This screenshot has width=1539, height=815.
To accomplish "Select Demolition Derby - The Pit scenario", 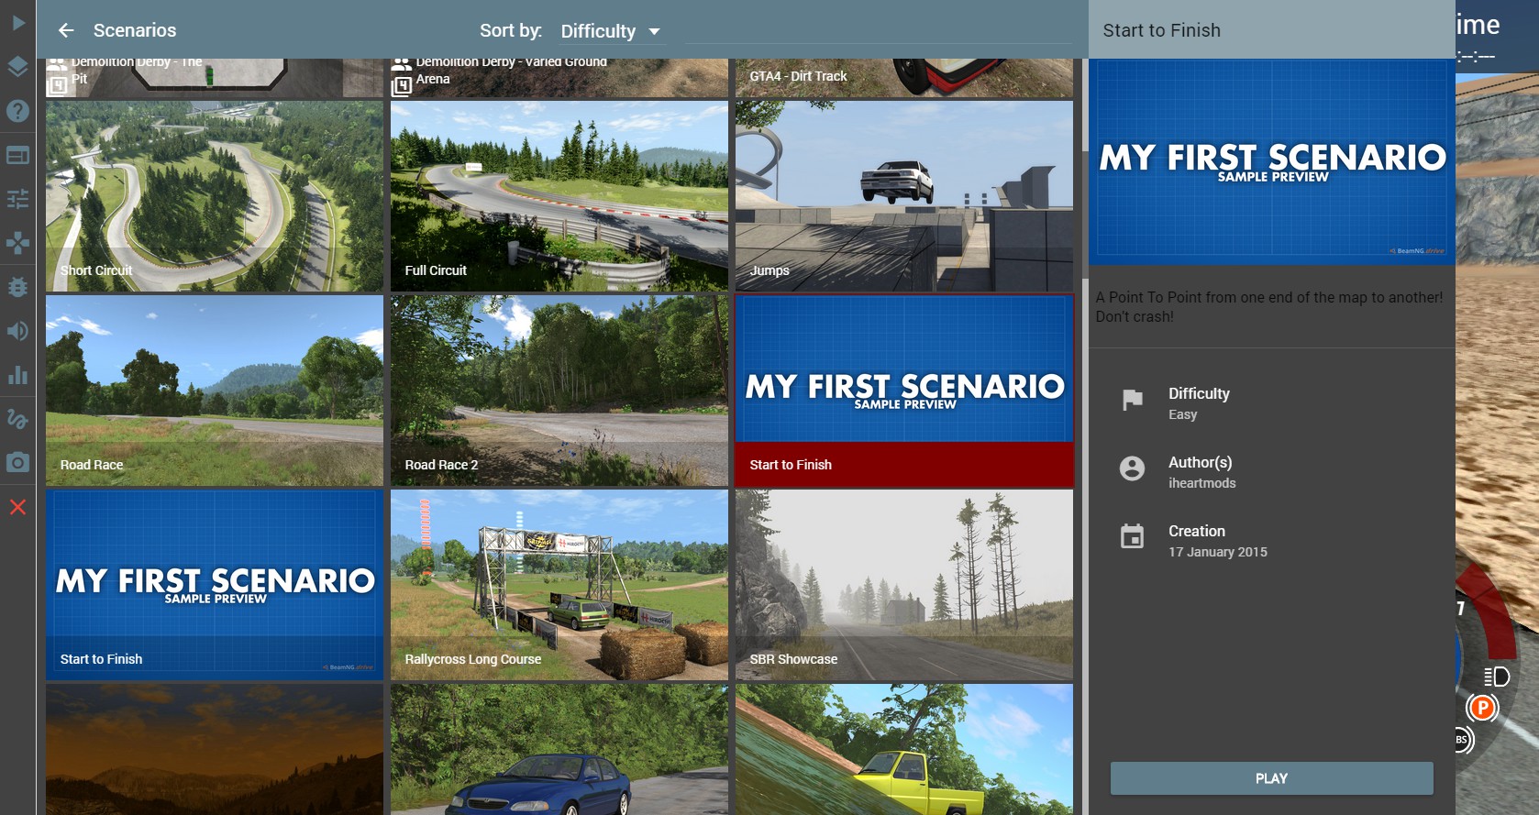I will pos(215,78).
